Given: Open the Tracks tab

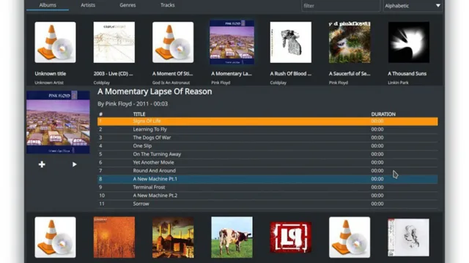Looking at the screenshot, I should coord(168,5).
